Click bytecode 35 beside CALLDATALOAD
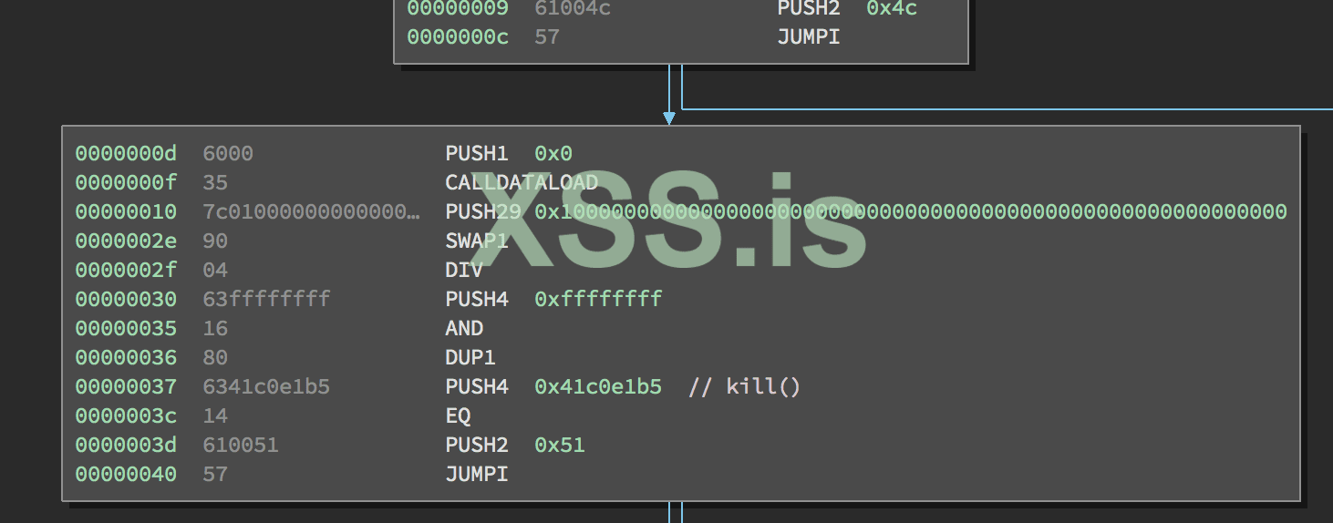Screen dimensions: 1333x523 click(215, 183)
